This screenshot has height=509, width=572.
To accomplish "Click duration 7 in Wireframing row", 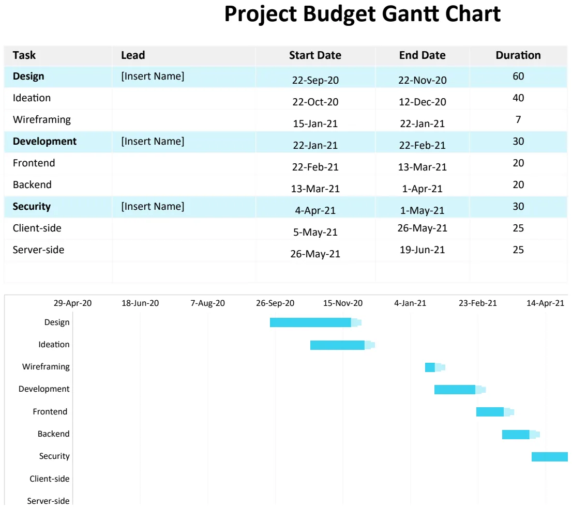I will (x=518, y=119).
